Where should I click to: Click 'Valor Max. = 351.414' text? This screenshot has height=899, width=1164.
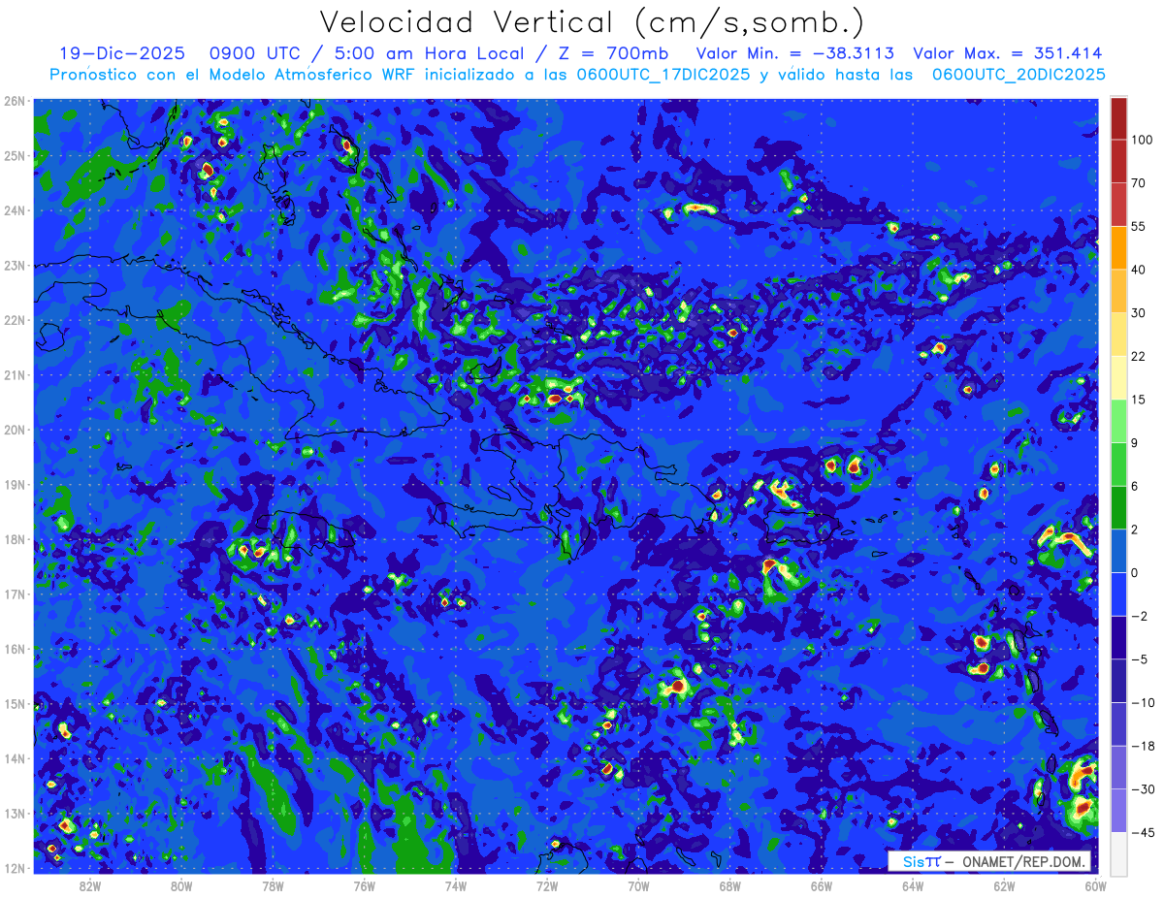pos(1008,53)
